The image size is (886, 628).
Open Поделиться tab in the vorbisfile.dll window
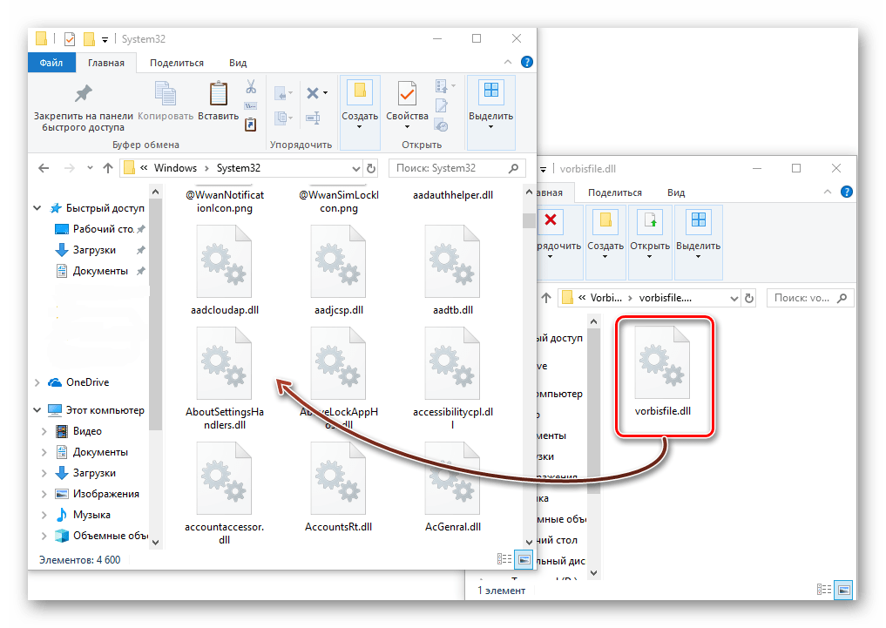tap(614, 192)
